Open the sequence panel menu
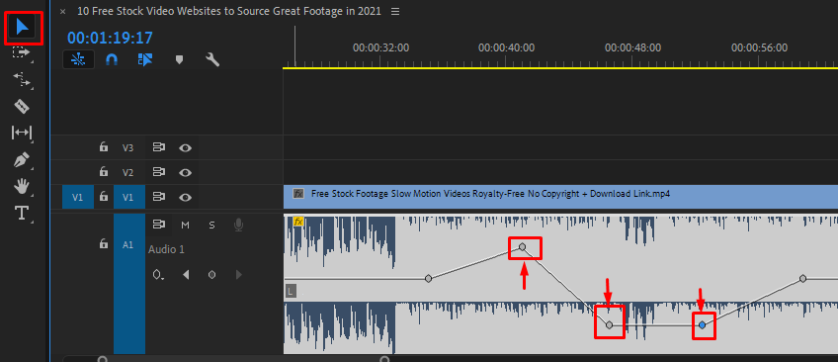This screenshot has height=362, width=838. pyautogui.click(x=395, y=11)
